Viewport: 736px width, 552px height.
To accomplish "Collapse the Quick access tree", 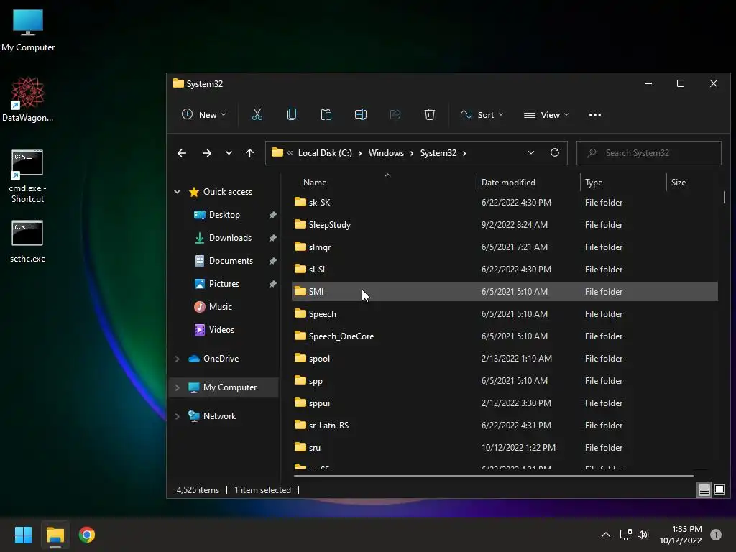I will point(178,191).
